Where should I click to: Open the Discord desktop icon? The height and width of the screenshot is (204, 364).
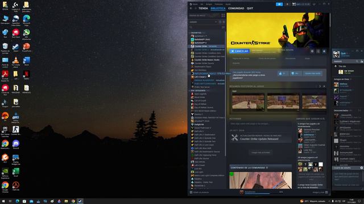pyautogui.click(x=15, y=144)
